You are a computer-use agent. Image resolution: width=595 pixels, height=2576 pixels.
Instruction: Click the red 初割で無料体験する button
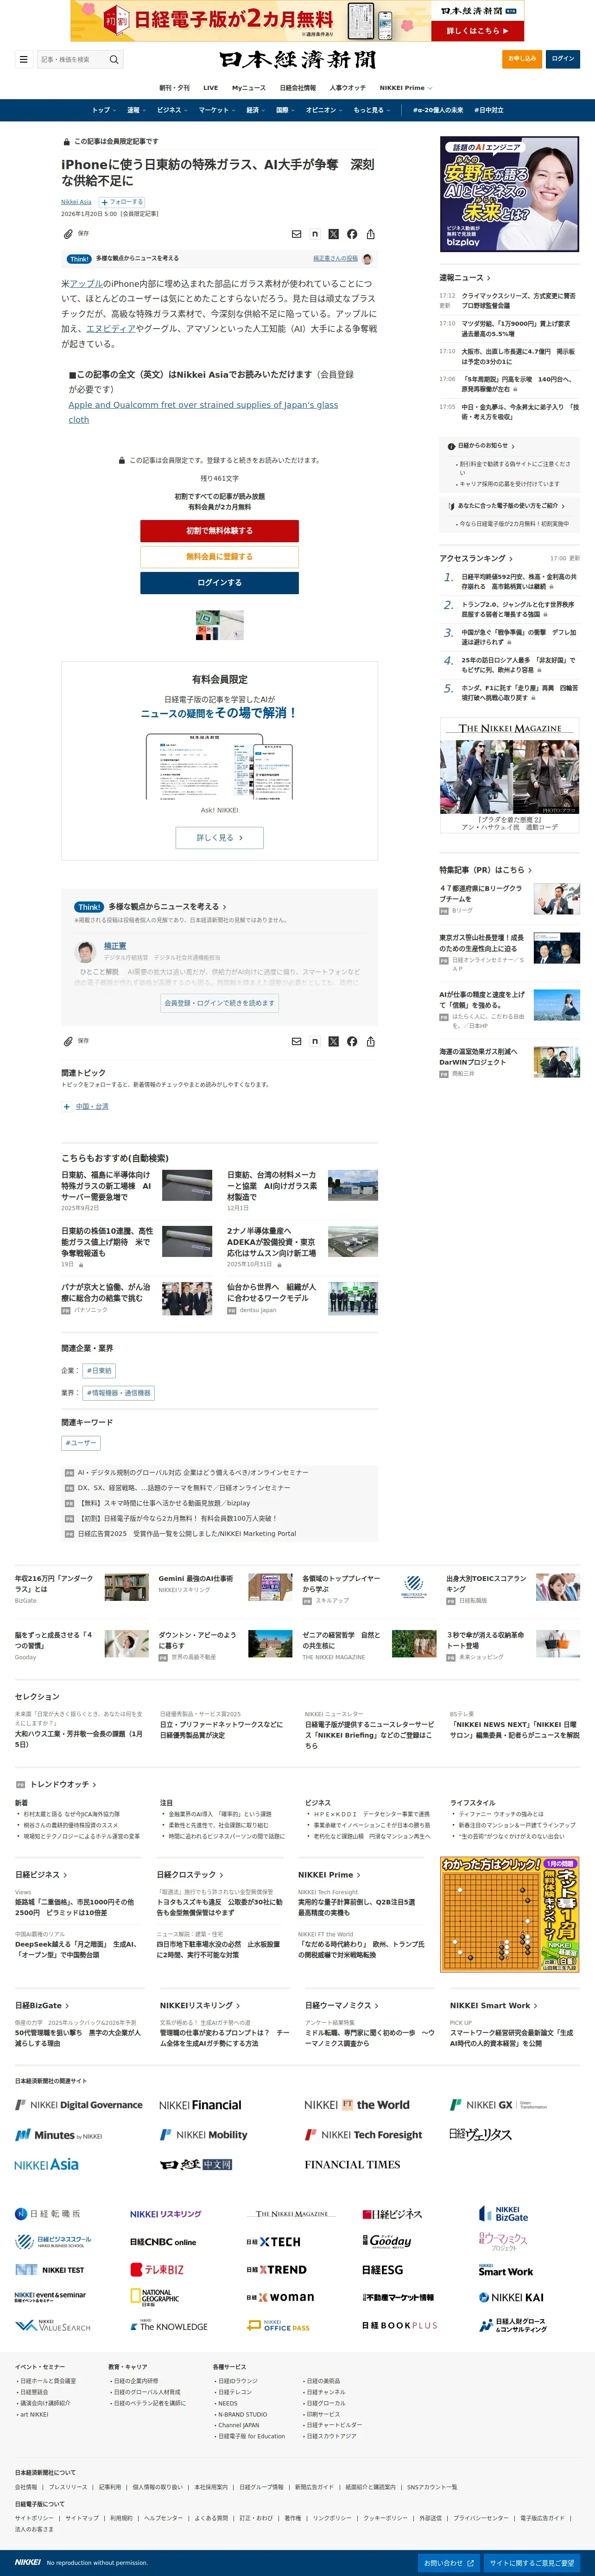(219, 531)
